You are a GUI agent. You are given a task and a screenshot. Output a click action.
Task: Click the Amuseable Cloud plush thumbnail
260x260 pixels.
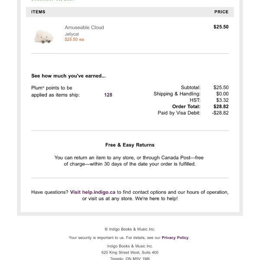(43, 36)
